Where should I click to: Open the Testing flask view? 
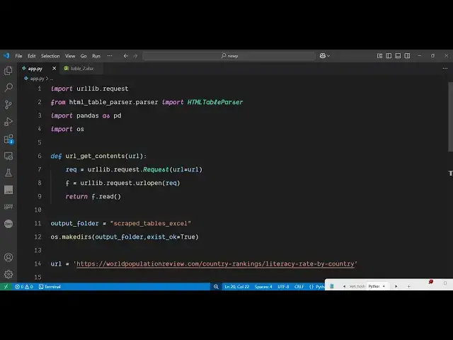click(x=8, y=173)
